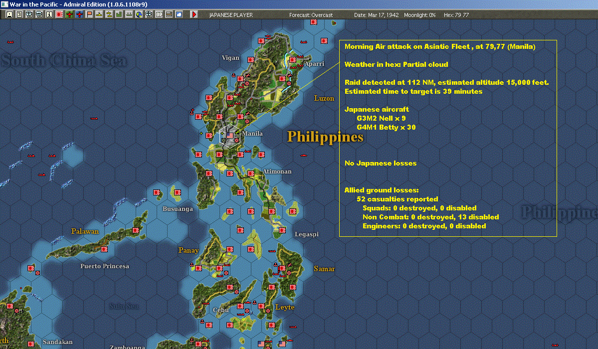Click the base/port silhouette toolbar icon

(x=129, y=14)
